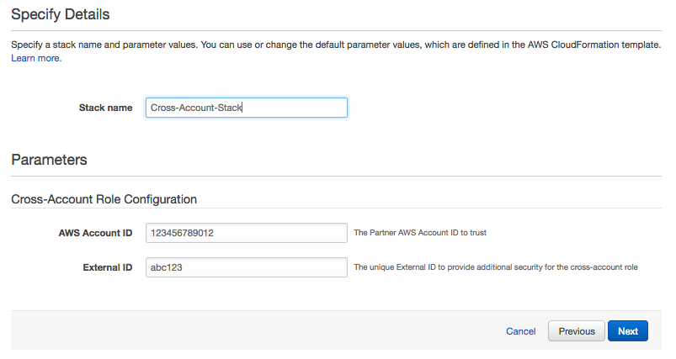The width and height of the screenshot is (676, 359).
Task: Click the Parameters section heading
Action: click(x=49, y=159)
